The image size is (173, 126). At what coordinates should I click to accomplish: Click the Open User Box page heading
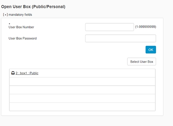(33, 7)
